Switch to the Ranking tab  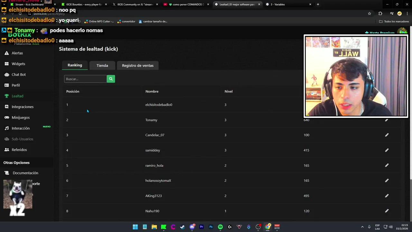(x=75, y=65)
